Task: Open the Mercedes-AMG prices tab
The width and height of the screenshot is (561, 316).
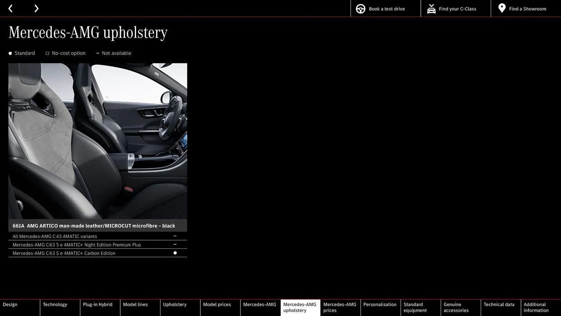Action: click(x=340, y=307)
